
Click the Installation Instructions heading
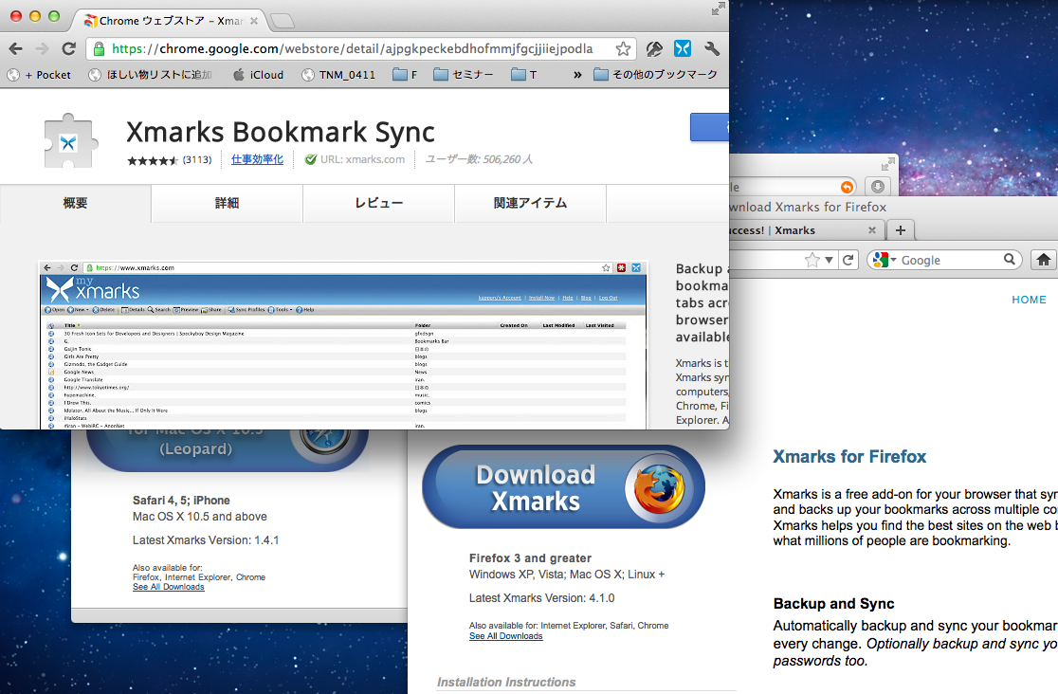pos(506,683)
